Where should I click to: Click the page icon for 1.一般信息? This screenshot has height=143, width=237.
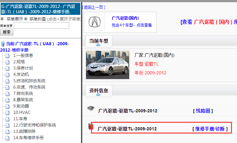click(x=7, y=56)
